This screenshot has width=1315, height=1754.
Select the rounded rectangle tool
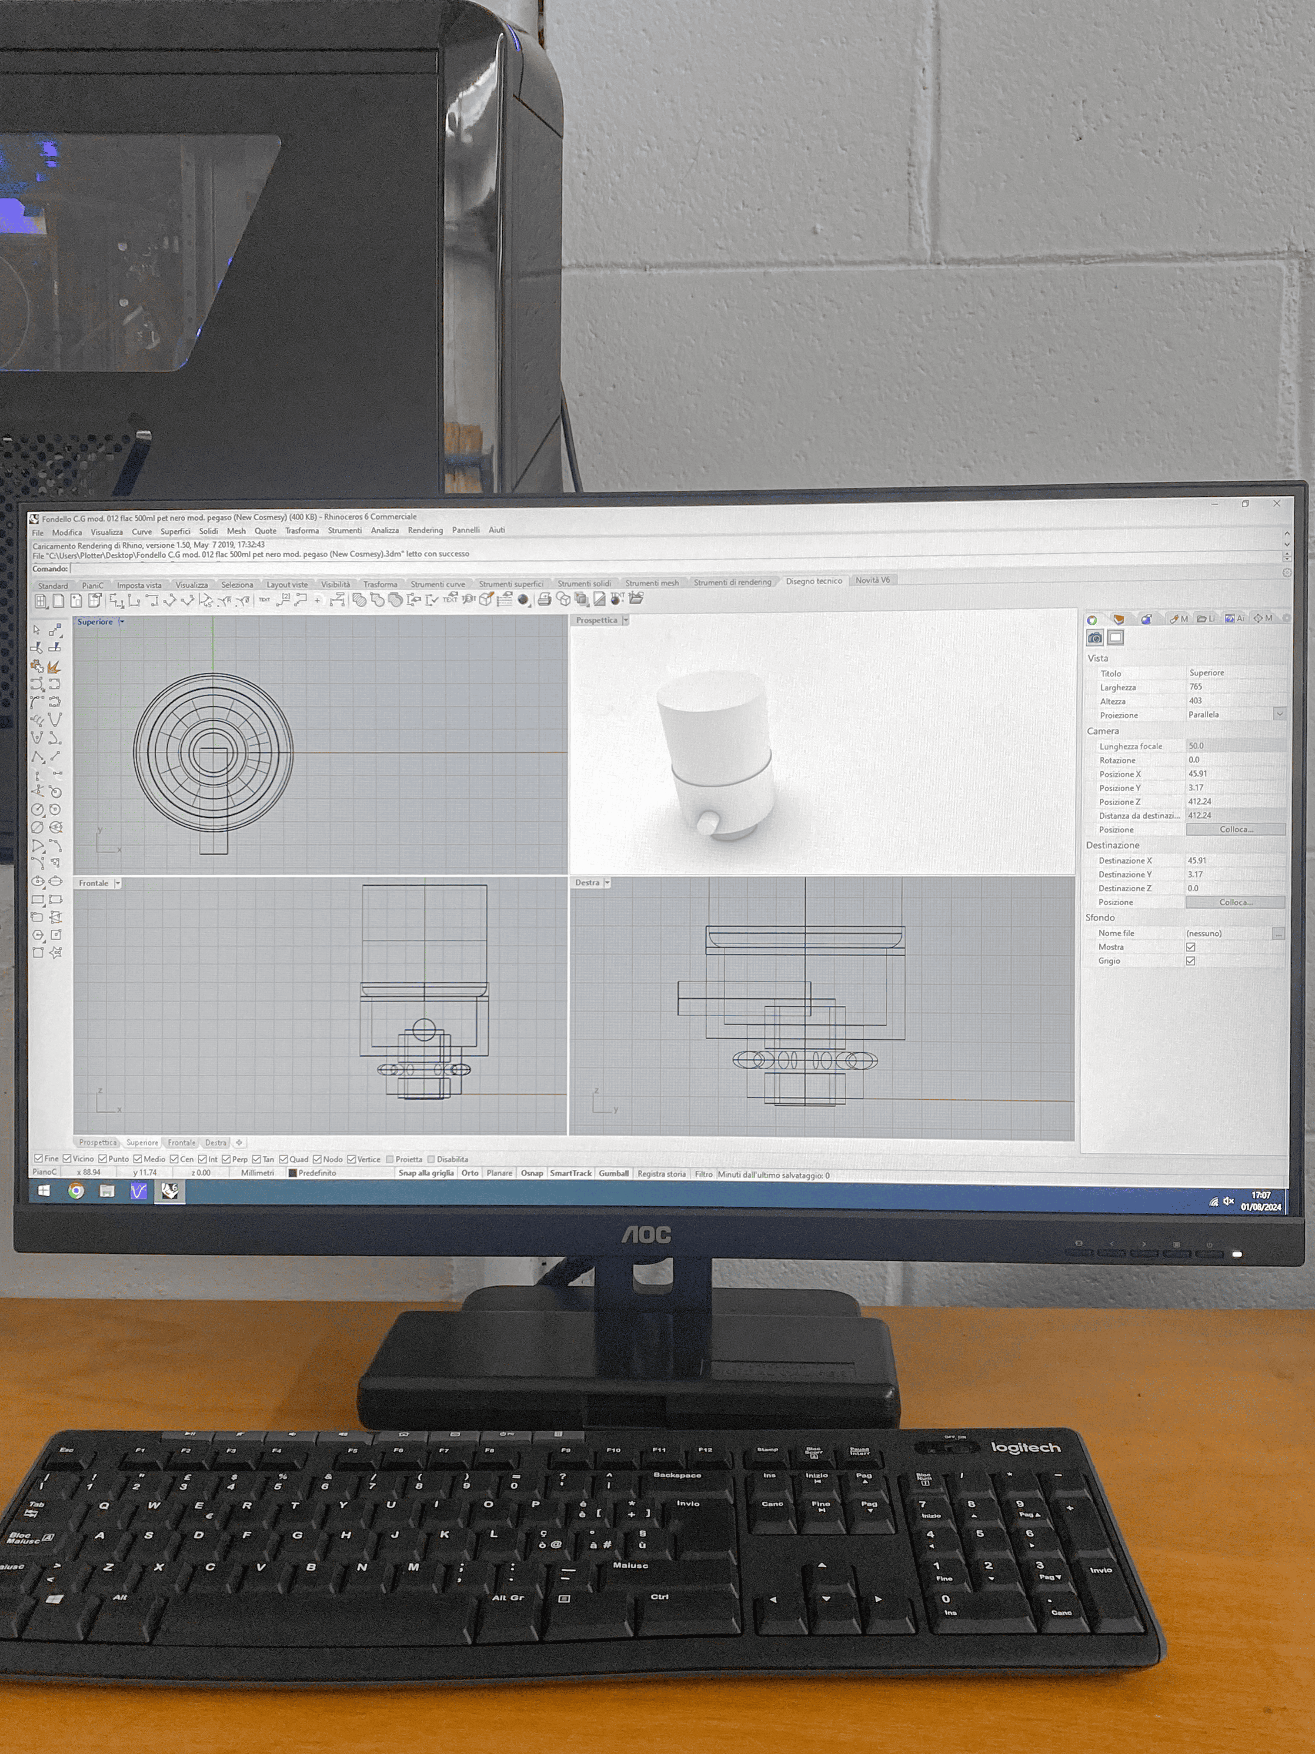[37, 917]
